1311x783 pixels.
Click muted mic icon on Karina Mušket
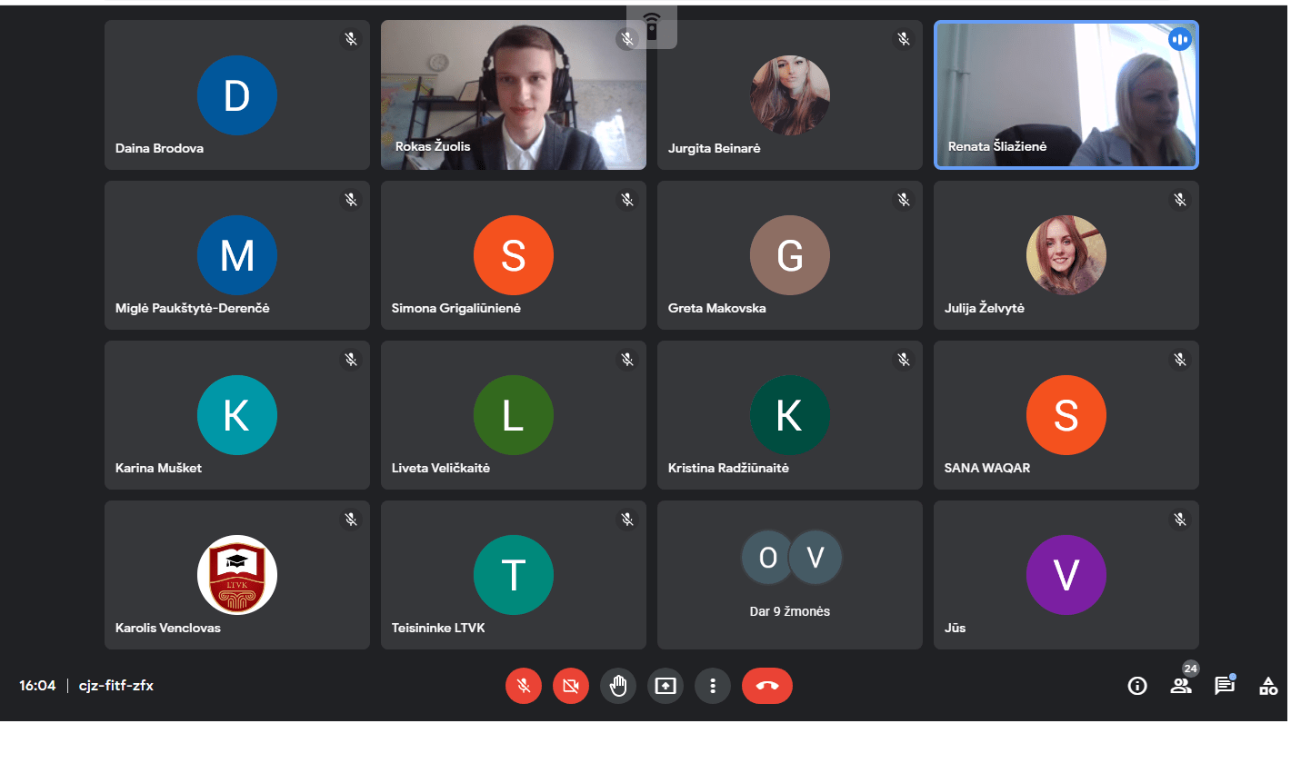[351, 359]
